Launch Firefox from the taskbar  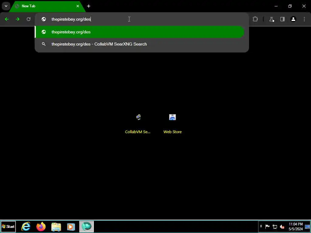click(41, 226)
